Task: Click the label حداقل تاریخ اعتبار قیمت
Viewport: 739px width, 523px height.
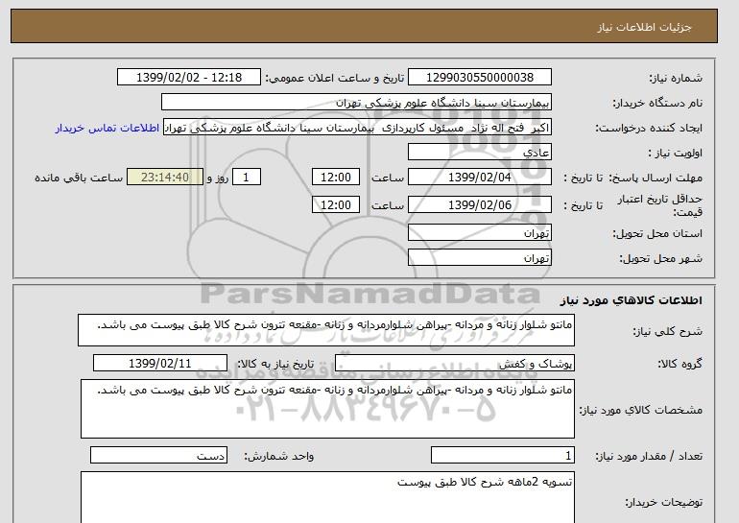Action: tap(660, 205)
